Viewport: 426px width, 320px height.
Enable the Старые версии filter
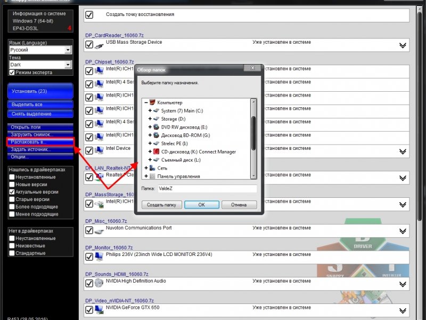(x=12, y=199)
